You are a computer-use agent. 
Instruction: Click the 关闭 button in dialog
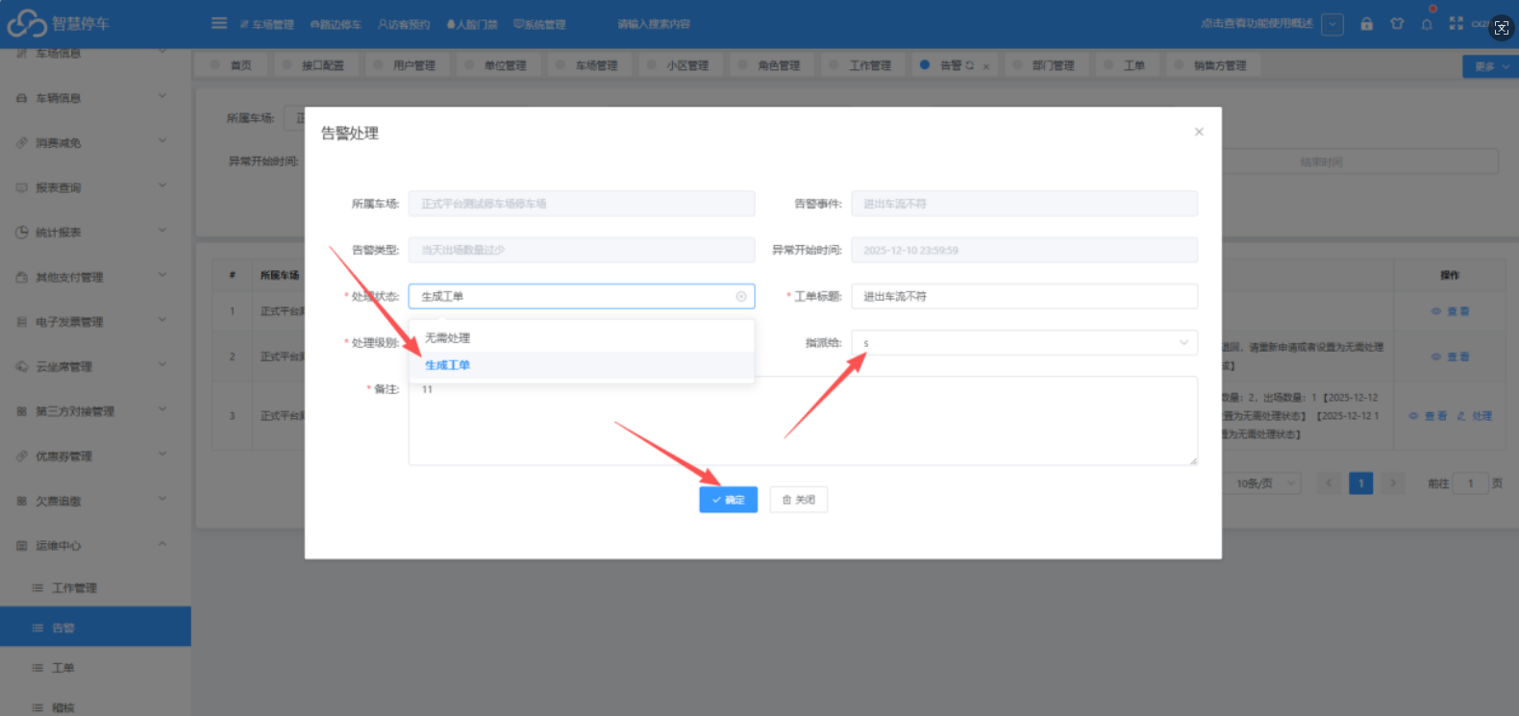pos(799,500)
